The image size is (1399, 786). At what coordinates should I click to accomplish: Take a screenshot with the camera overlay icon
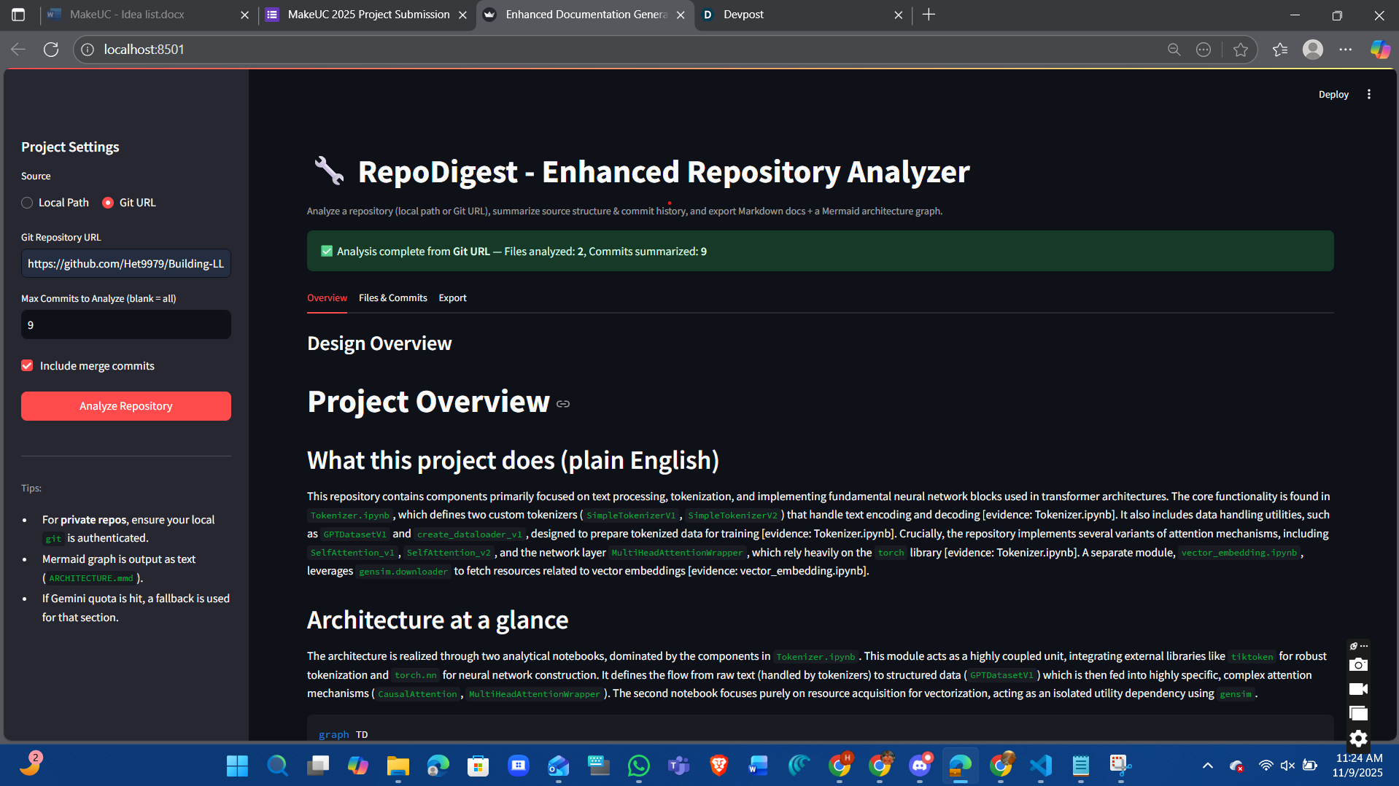(1358, 664)
